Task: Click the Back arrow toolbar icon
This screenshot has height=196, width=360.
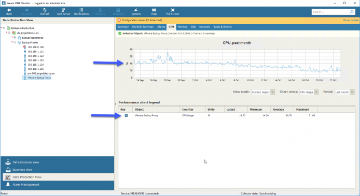Action: tap(9, 10)
